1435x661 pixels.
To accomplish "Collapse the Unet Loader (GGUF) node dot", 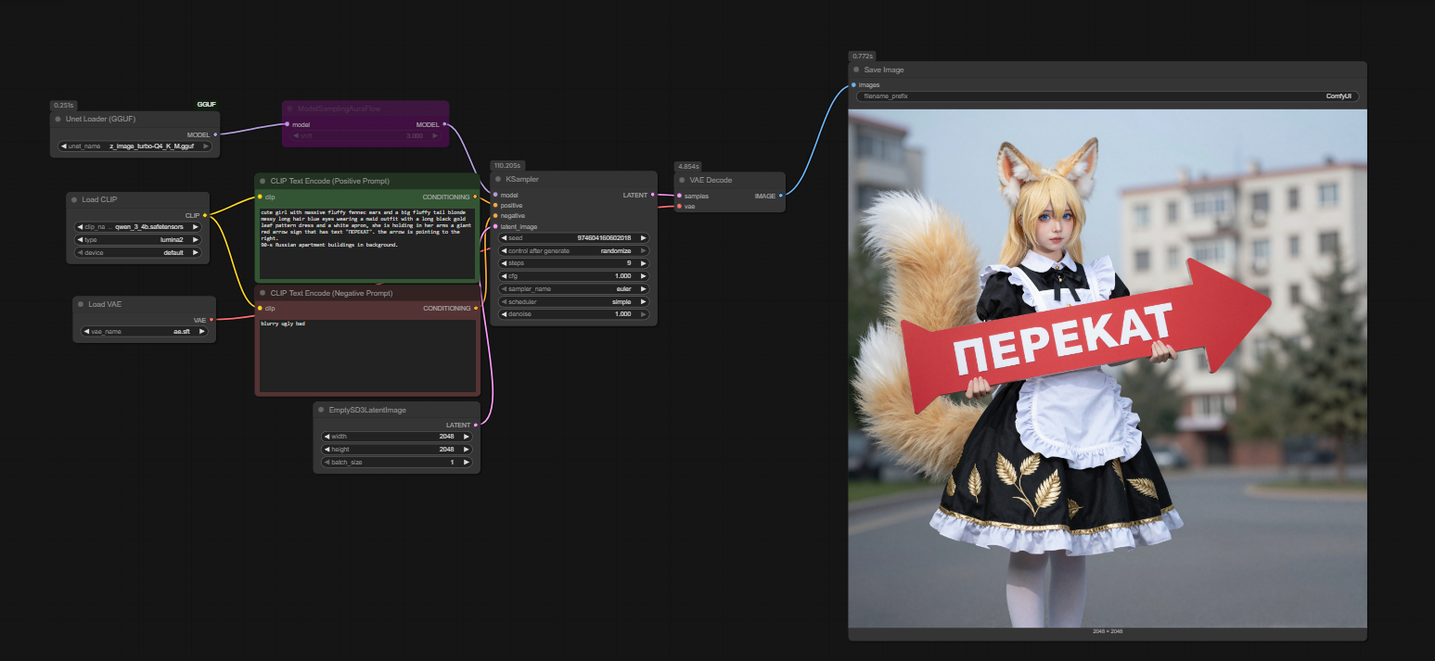I will point(58,119).
